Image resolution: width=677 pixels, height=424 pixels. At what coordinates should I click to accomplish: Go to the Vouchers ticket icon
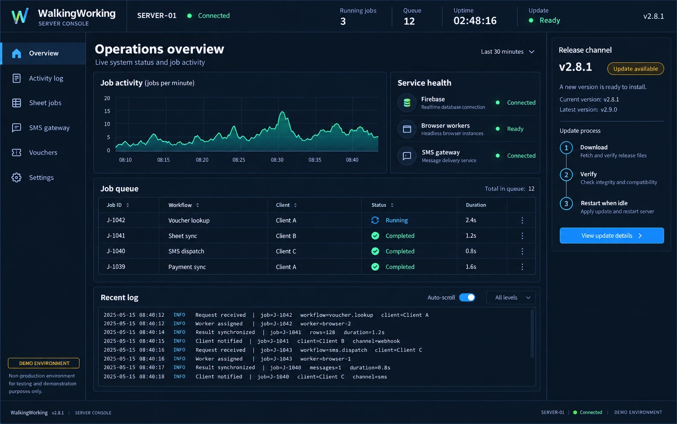pyautogui.click(x=17, y=153)
